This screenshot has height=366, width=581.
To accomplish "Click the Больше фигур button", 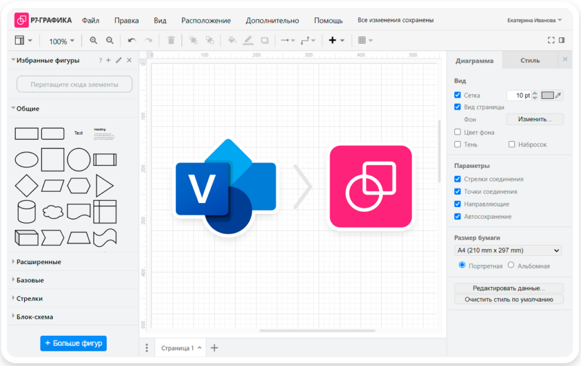I will pos(73,343).
